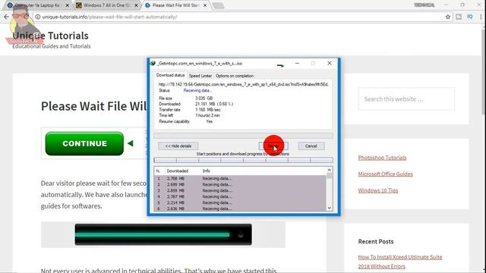Click the site info icon in address bar
This screenshot has height=273, width=486.
tap(37, 17)
